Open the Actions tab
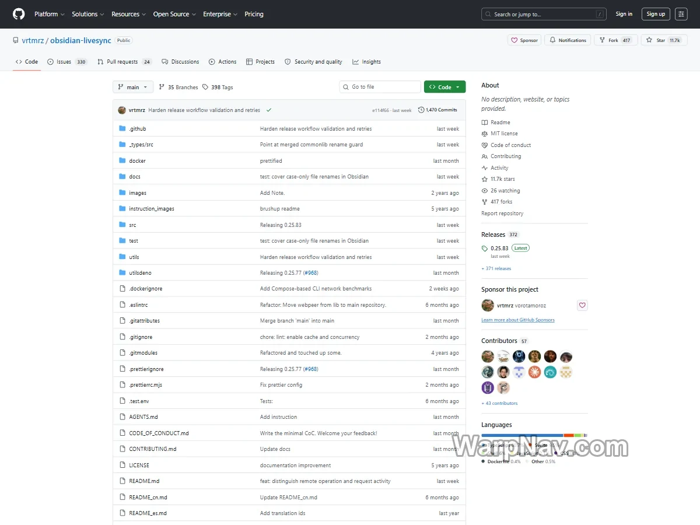The image size is (700, 525). point(223,62)
